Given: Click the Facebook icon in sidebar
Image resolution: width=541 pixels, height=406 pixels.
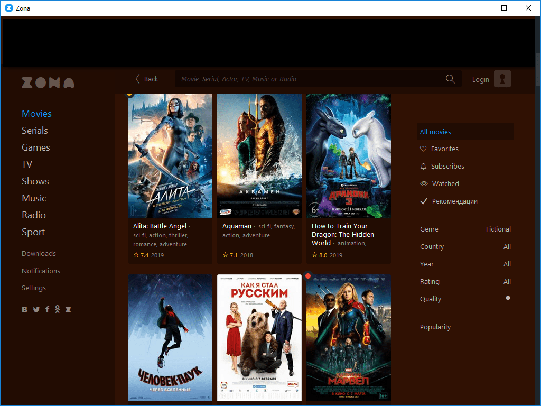Looking at the screenshot, I should tap(48, 310).
